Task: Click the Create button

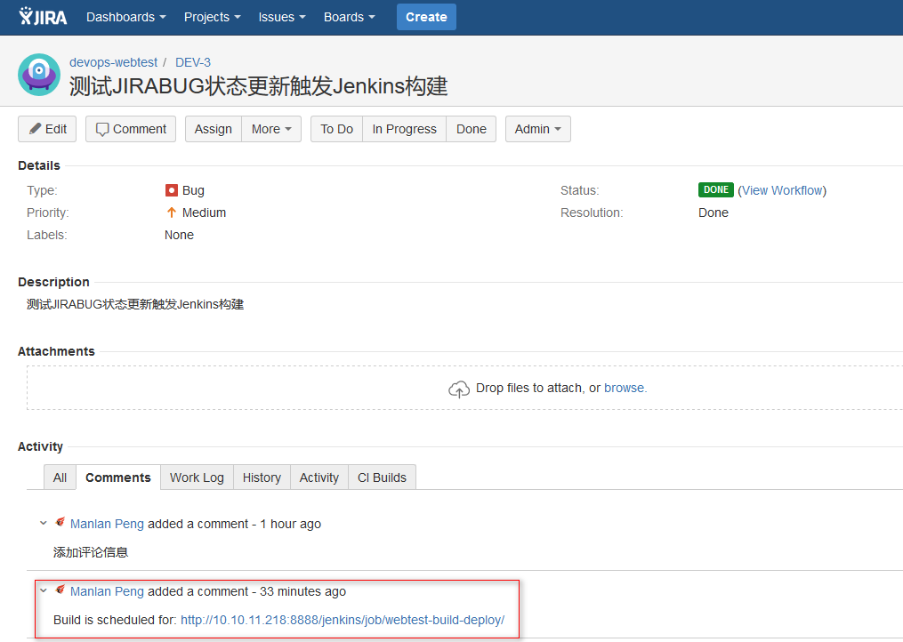Action: tap(425, 17)
